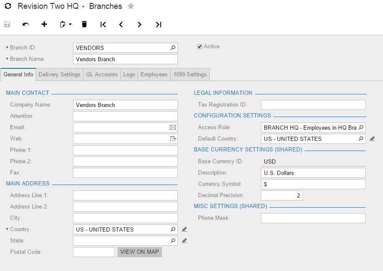Switch to the Delivery Settings tab

tap(59, 74)
